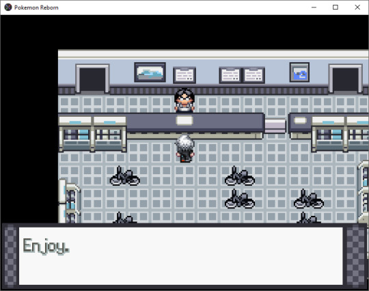Viewport: 369px width, 291px height.
Task: Click the white-haired player character
Action: coord(185,148)
